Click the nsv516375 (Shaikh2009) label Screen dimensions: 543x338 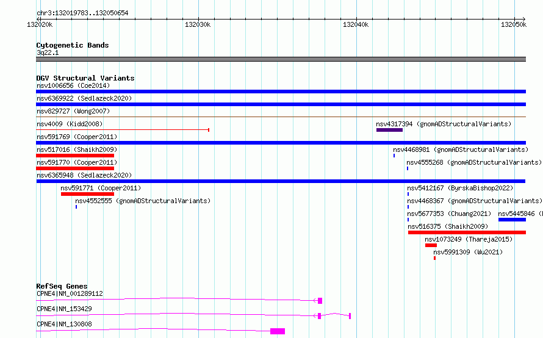(448, 226)
